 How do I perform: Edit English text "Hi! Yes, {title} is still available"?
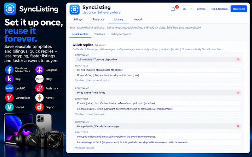(x=158, y=70)
